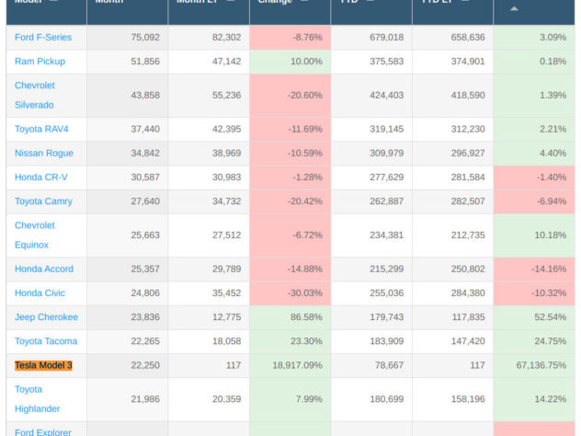Screen dimensions: 581x436
Task: Click the -8.76% change cell
Action: point(290,38)
